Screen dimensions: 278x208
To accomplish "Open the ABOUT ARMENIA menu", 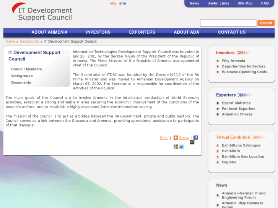I will point(49,32).
